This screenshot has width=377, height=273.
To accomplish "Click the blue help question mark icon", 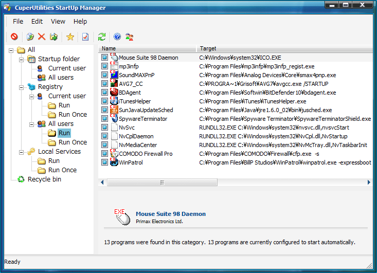I will point(117,37).
